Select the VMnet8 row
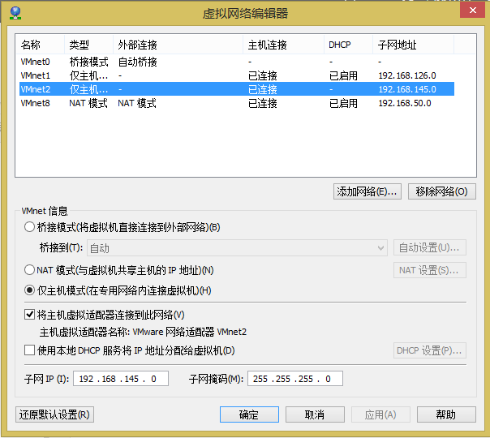The image size is (490, 438). [237, 103]
